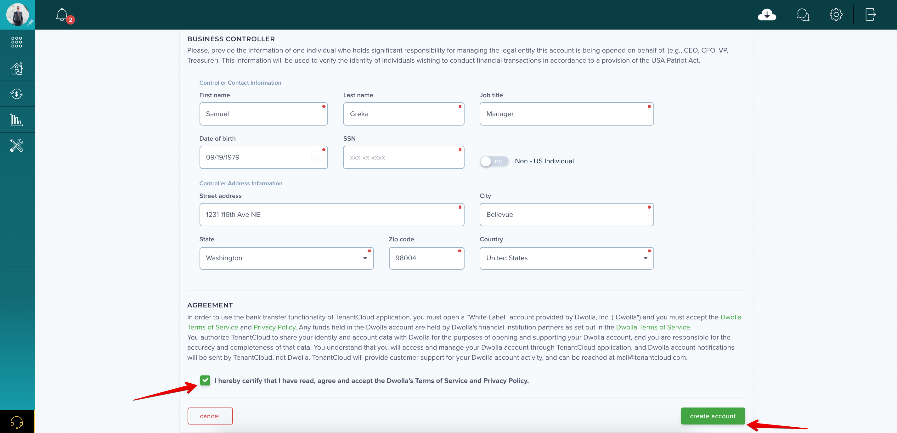Open the maintenance tools icon in sidebar
Image resolution: width=897 pixels, height=433 pixels.
point(17,145)
